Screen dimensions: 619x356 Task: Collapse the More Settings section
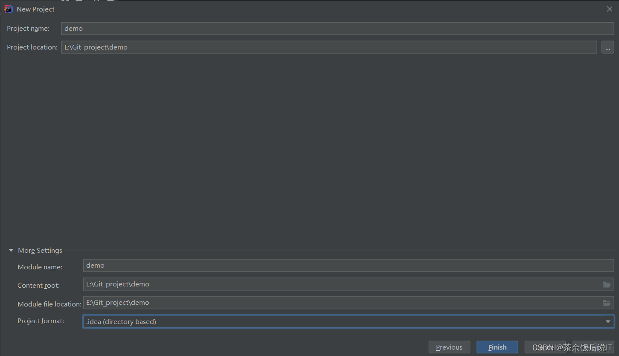tap(11, 250)
